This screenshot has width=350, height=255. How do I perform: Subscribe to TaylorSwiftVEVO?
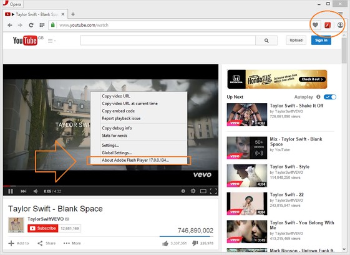pyautogui.click(x=43, y=228)
